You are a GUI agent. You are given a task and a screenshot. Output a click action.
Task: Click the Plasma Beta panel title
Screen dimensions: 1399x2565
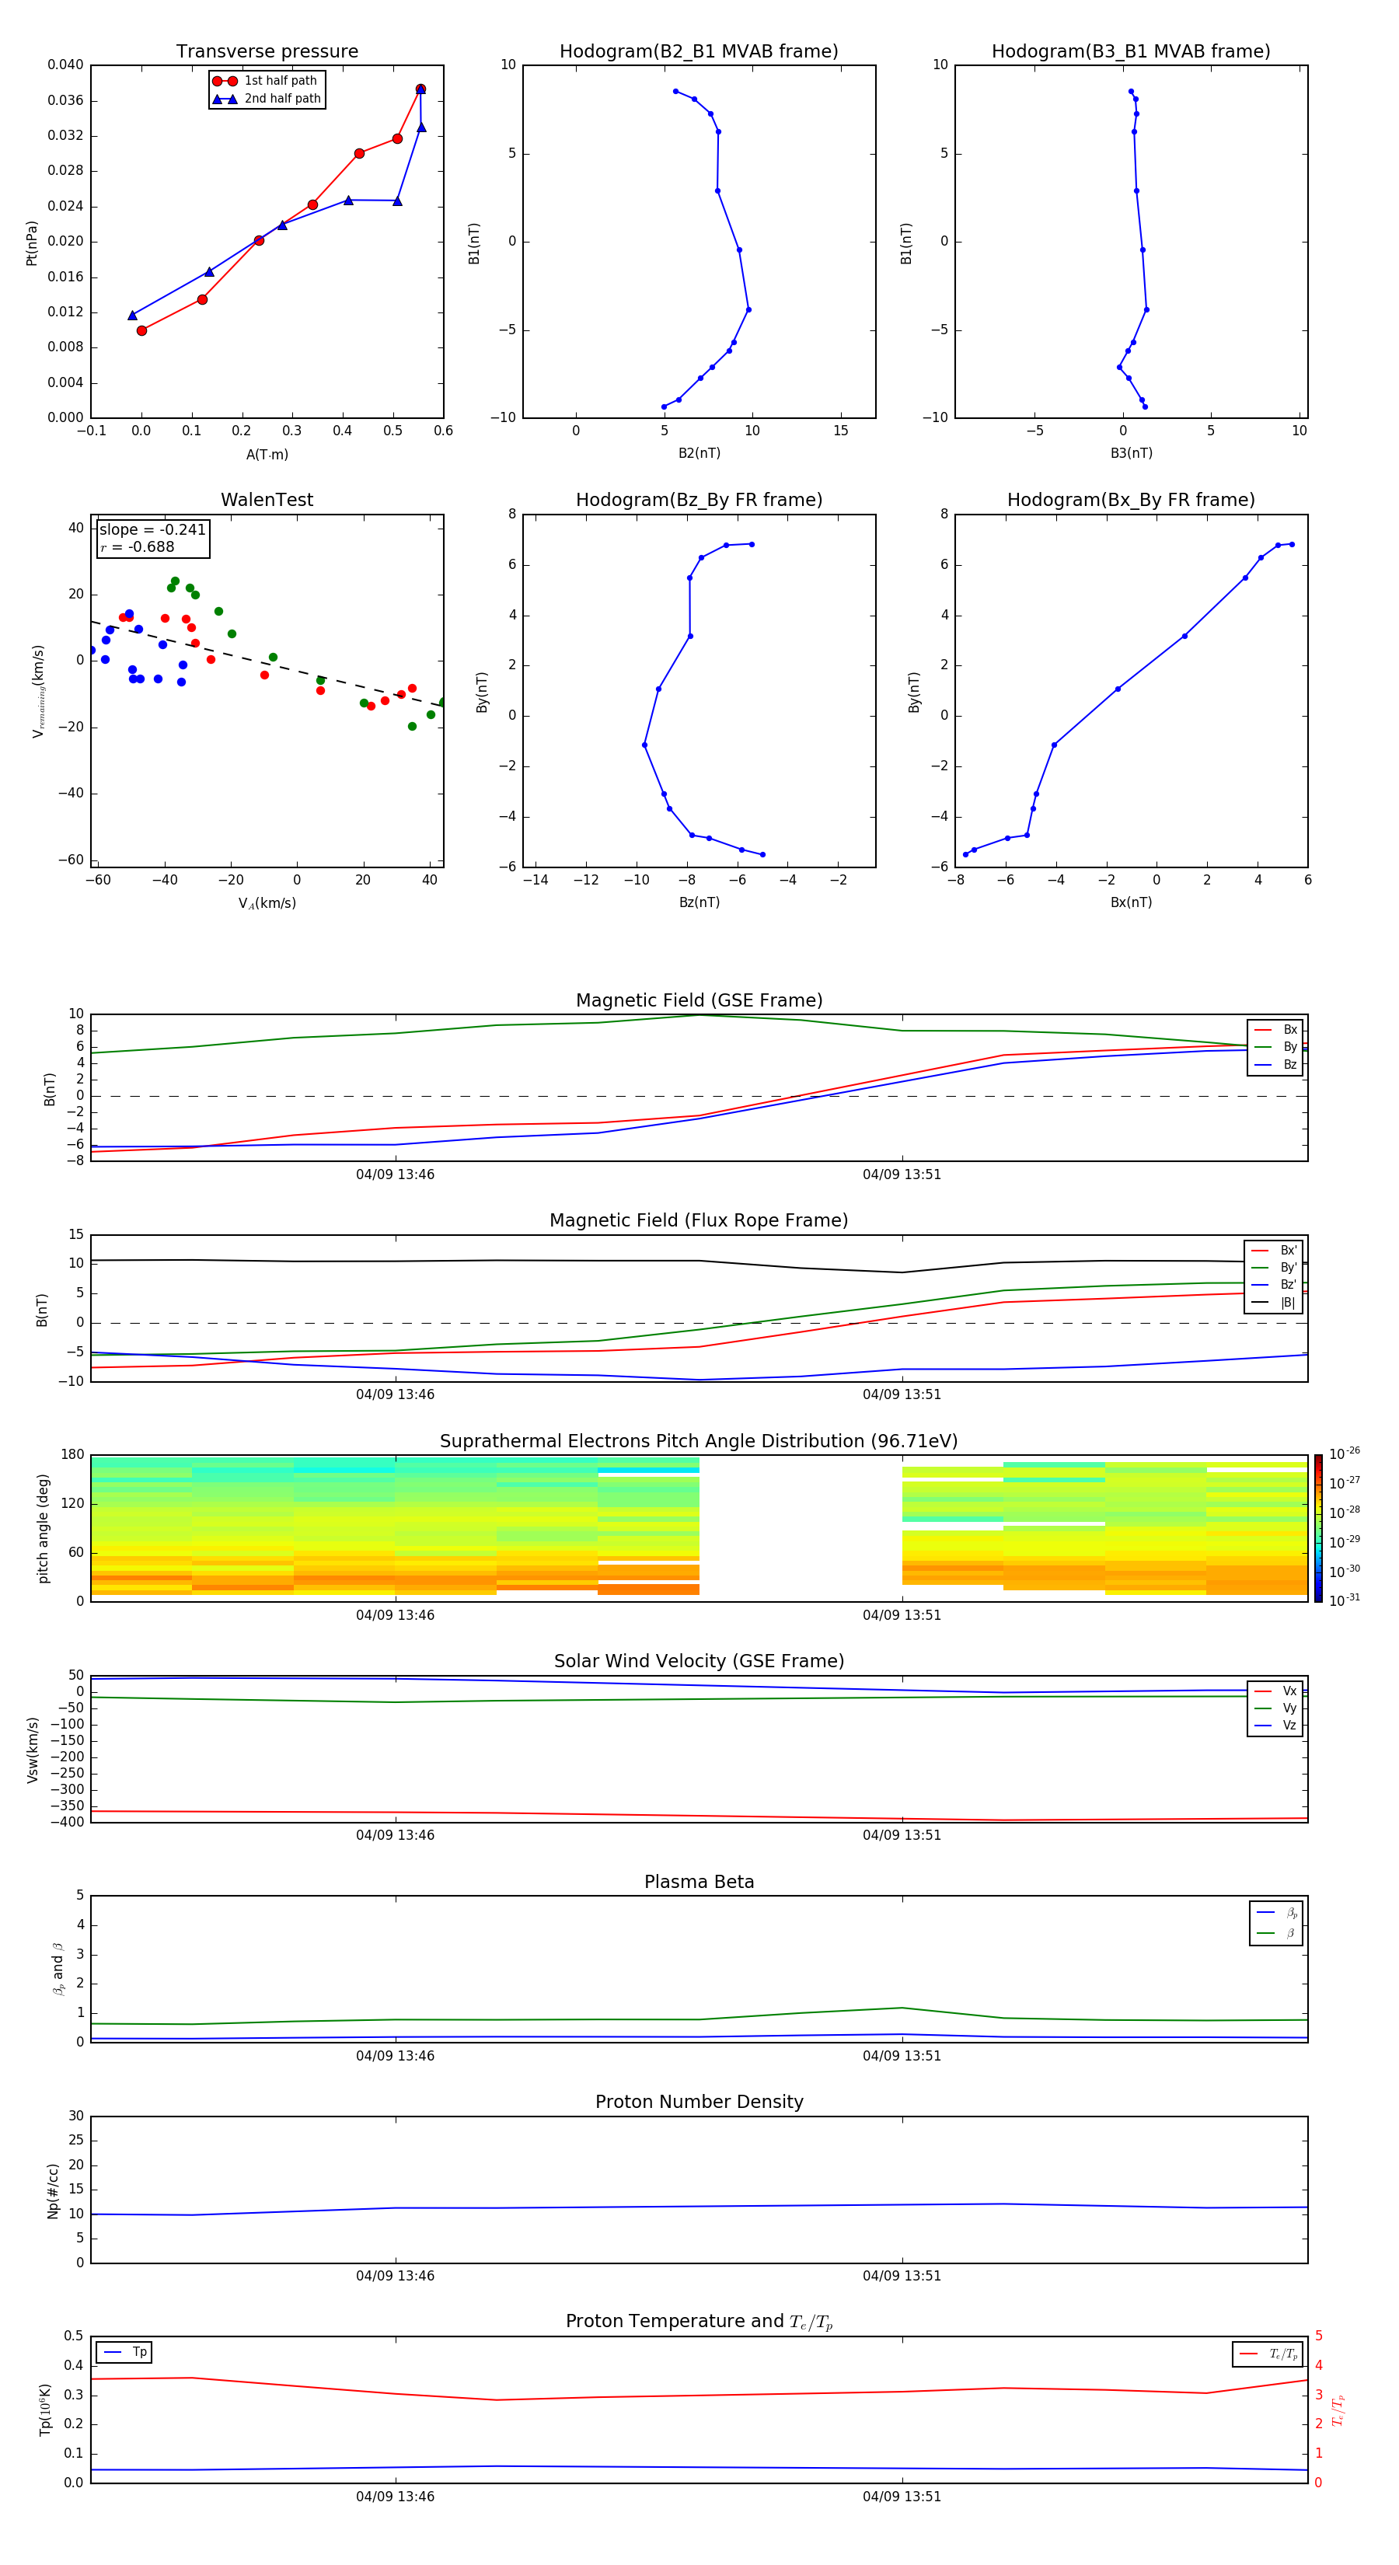click(699, 1882)
